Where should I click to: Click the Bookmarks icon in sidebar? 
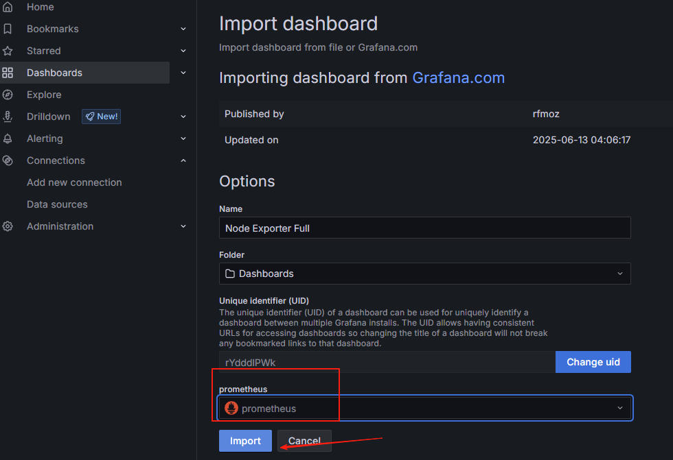pos(8,29)
